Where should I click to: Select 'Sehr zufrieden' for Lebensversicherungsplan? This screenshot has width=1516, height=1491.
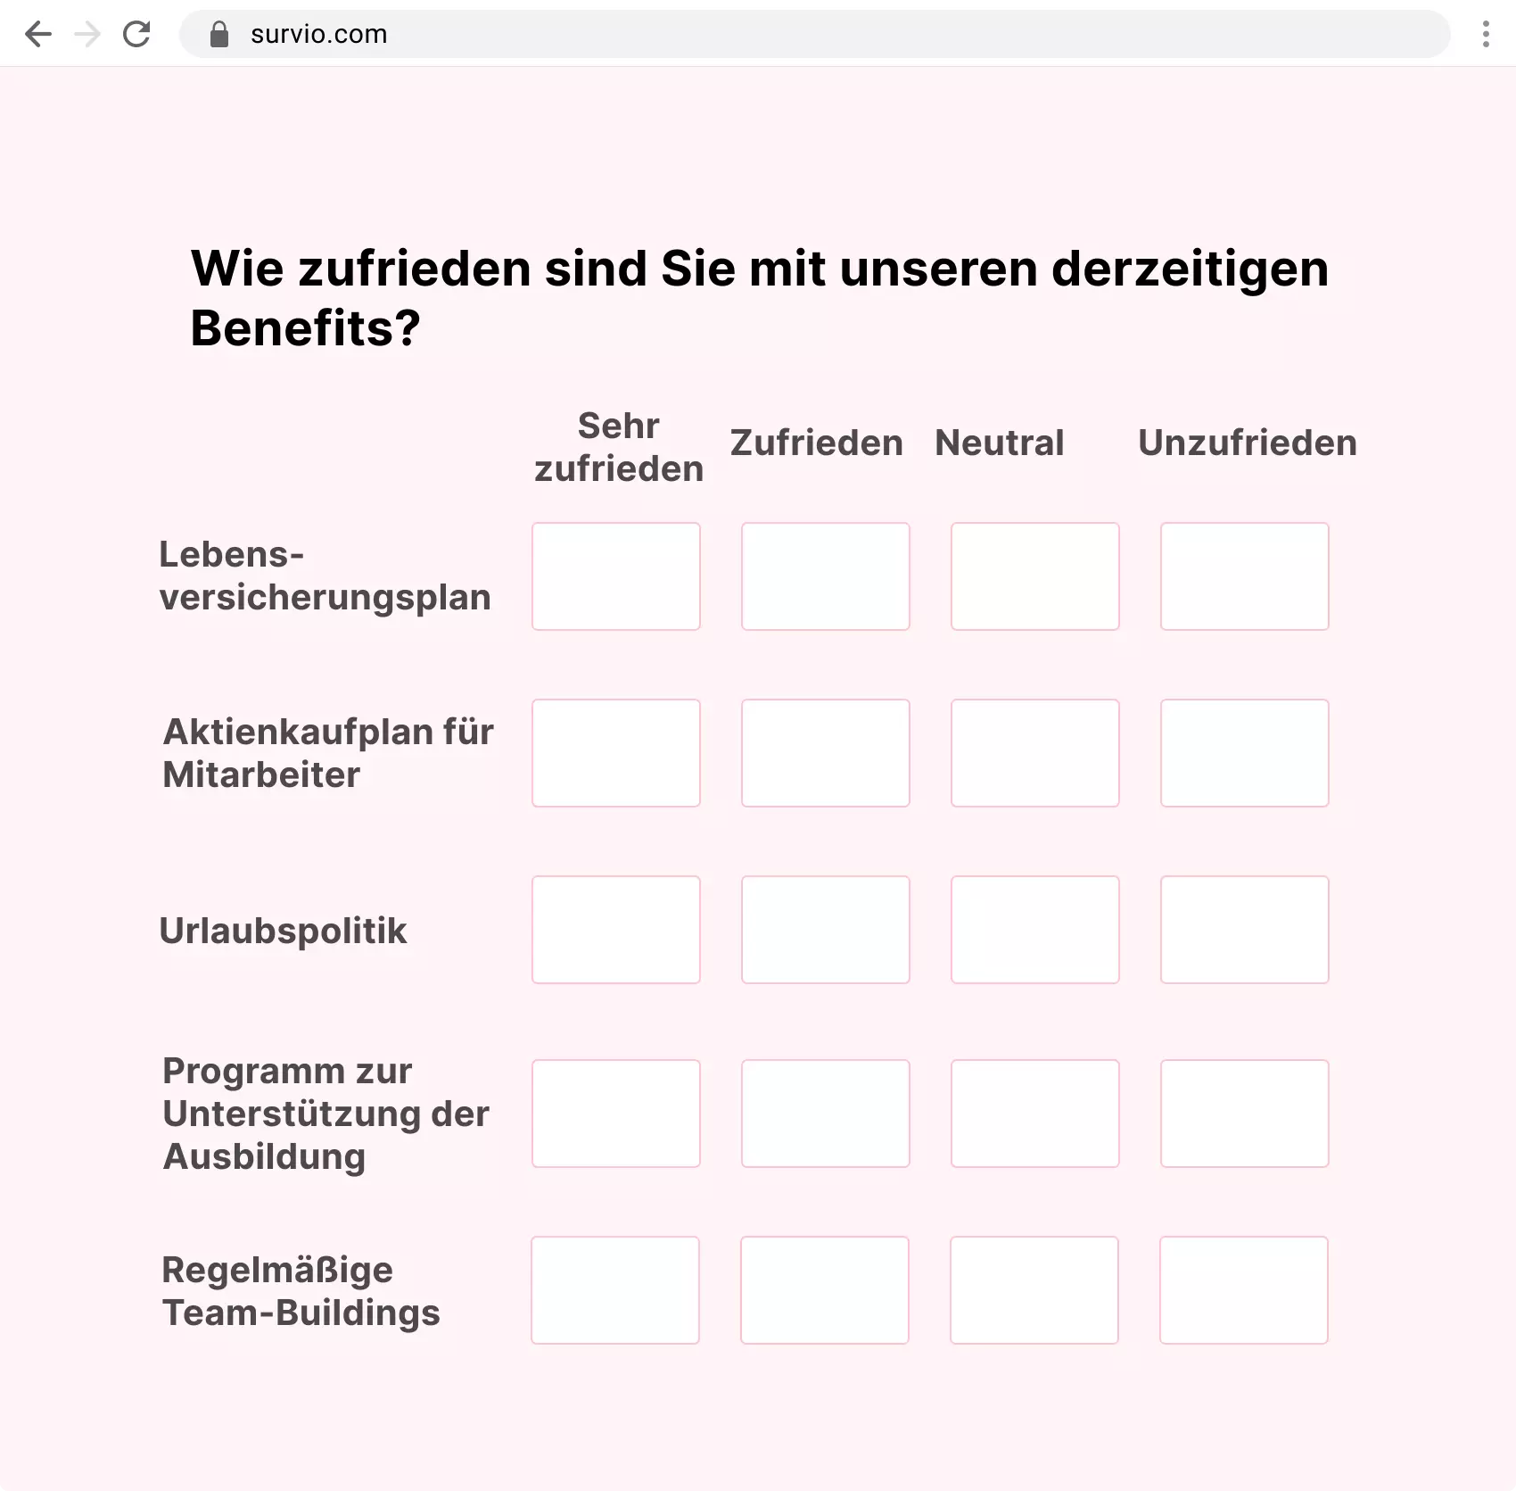click(615, 576)
